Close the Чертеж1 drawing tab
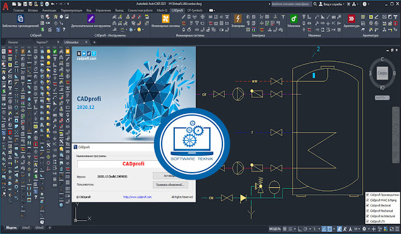Viewport: 401px width, 234px height. tap(58, 42)
